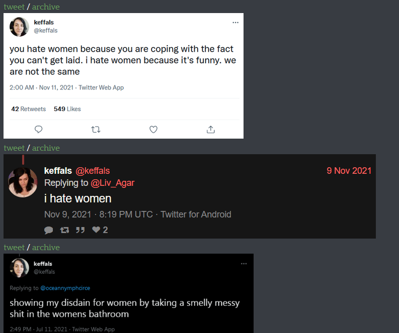399x333 pixels.
Task: Click the share icon under first tweet
Action: [211, 130]
